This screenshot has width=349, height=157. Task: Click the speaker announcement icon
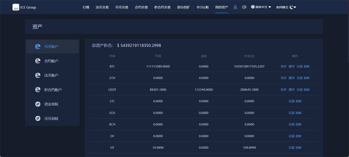click(x=244, y=7)
